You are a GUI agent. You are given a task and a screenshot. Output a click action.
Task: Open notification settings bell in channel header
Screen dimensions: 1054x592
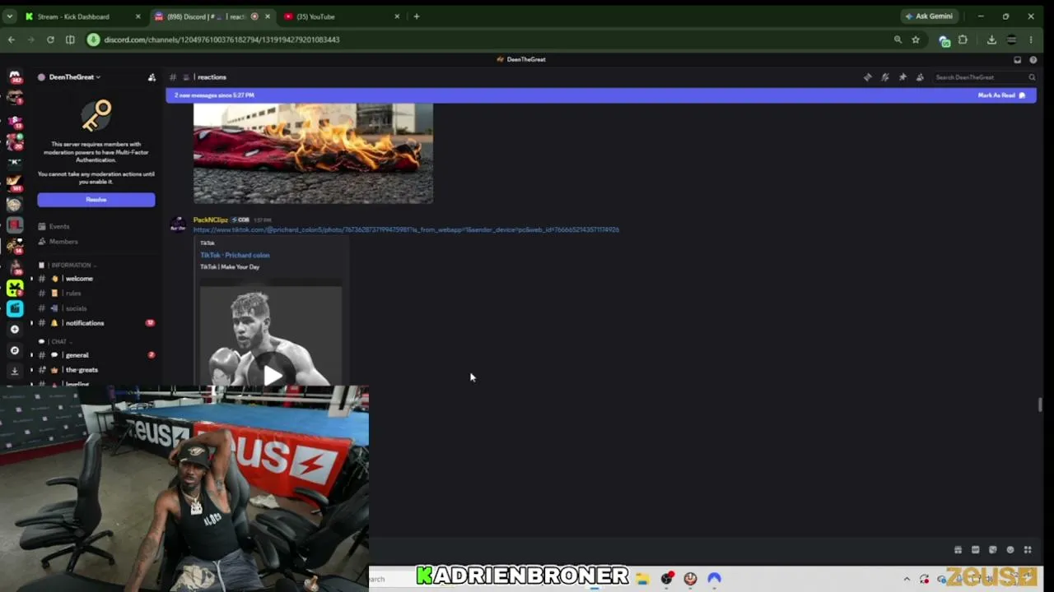[x=885, y=77]
